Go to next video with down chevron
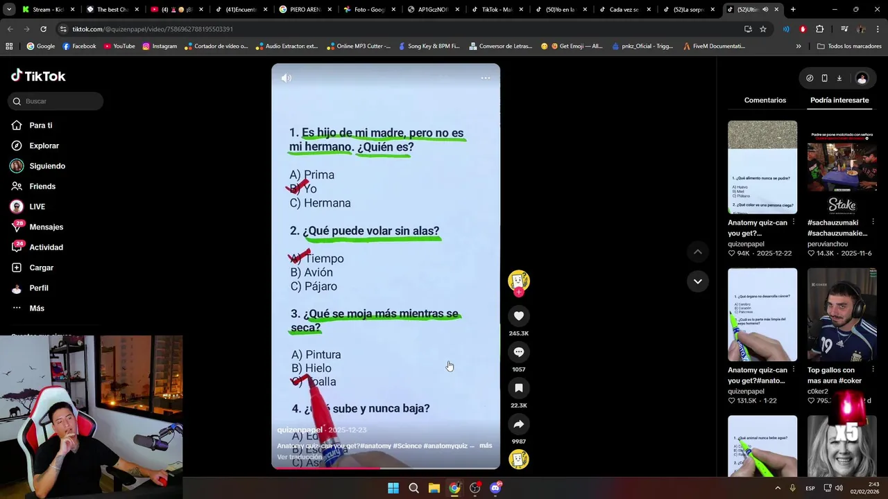 tap(698, 281)
